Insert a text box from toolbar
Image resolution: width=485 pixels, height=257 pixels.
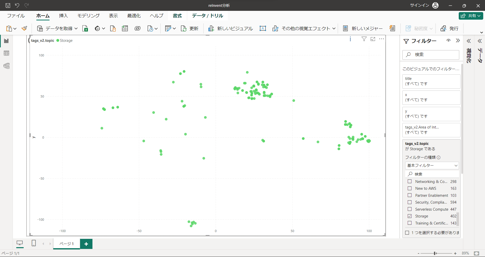pos(263,28)
